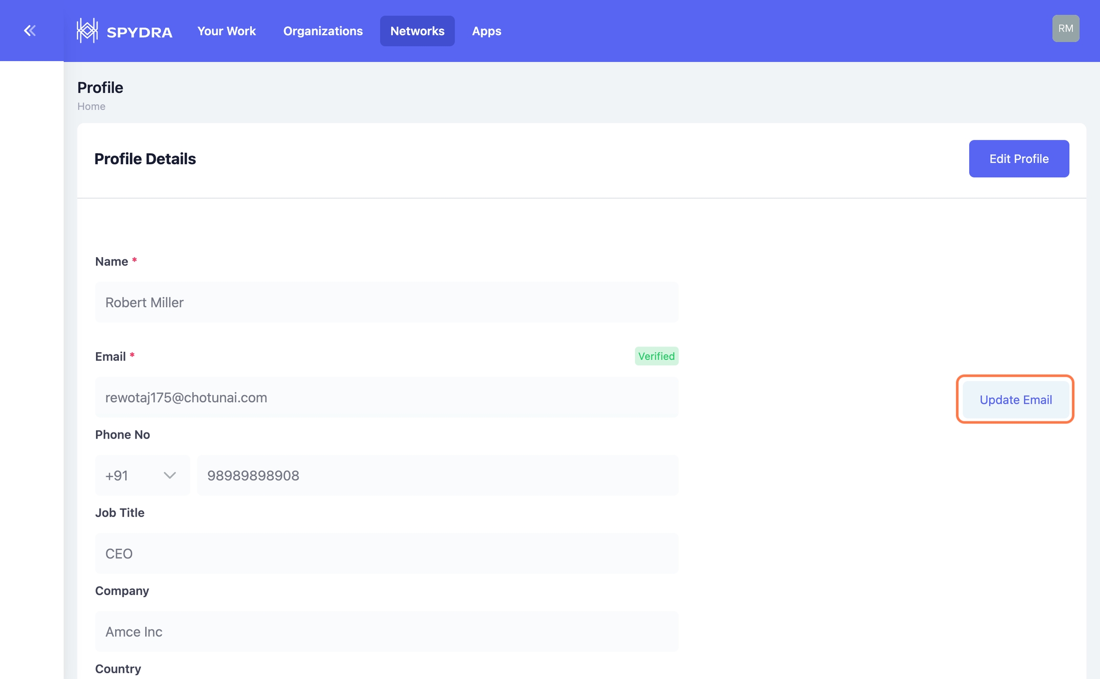Image resolution: width=1100 pixels, height=679 pixels.
Task: Click the SPYDRA brand name text
Action: click(139, 32)
